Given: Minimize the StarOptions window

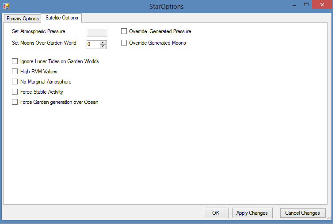Looking at the screenshot, I should 293,4.
